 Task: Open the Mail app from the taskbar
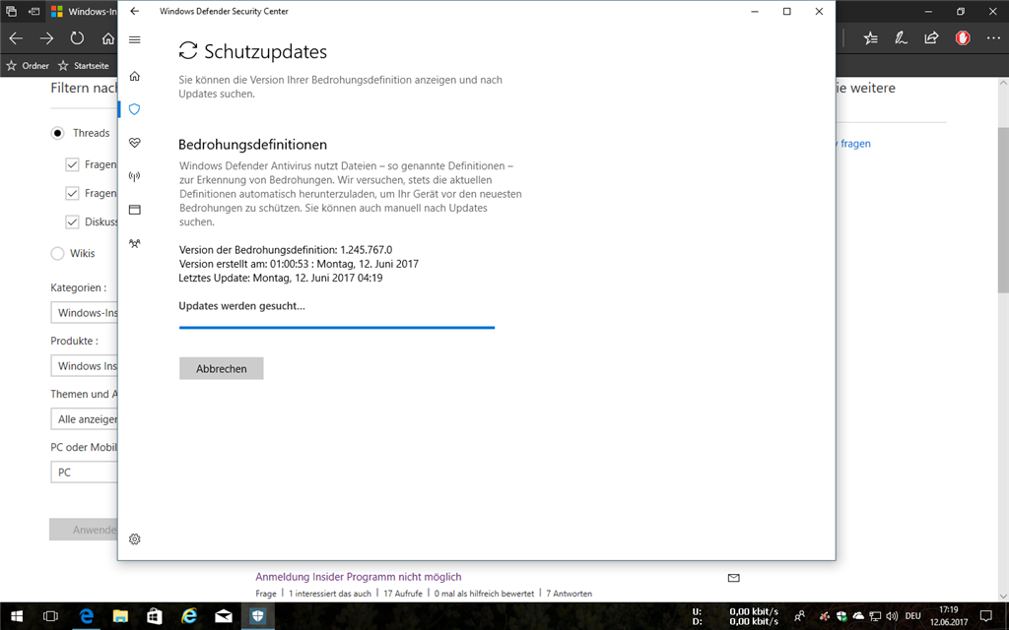(224, 616)
